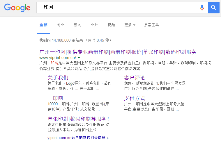The image size is (221, 146).
Task: Select the 全部 tab
Action: click(43, 25)
